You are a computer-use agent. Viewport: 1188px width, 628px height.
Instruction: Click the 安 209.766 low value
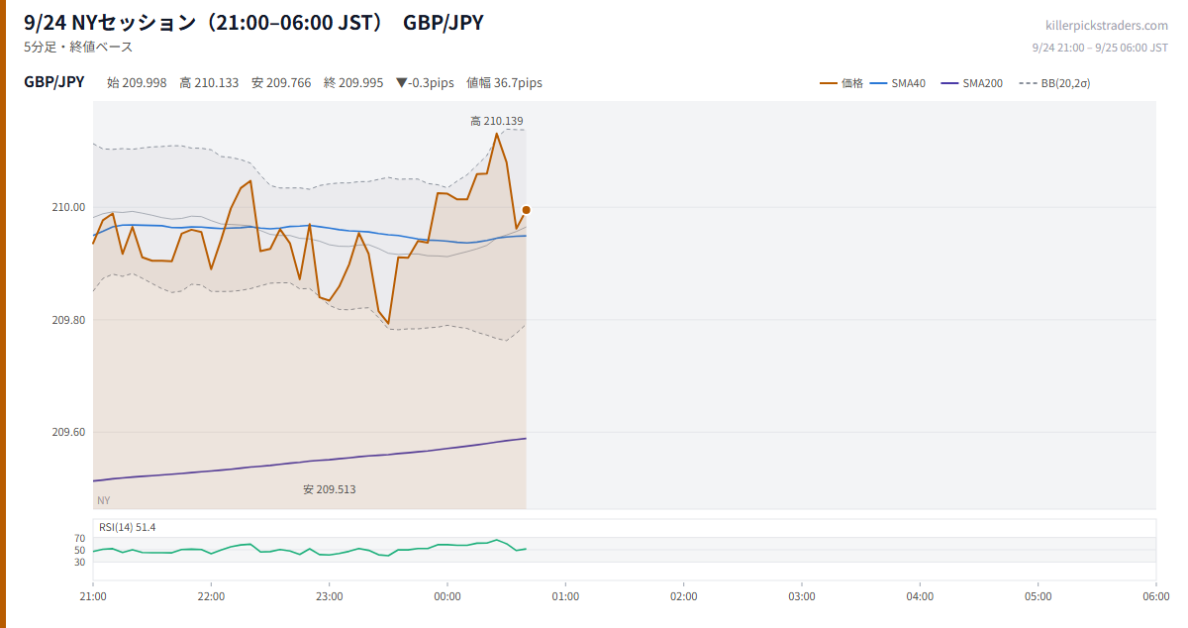pos(281,83)
